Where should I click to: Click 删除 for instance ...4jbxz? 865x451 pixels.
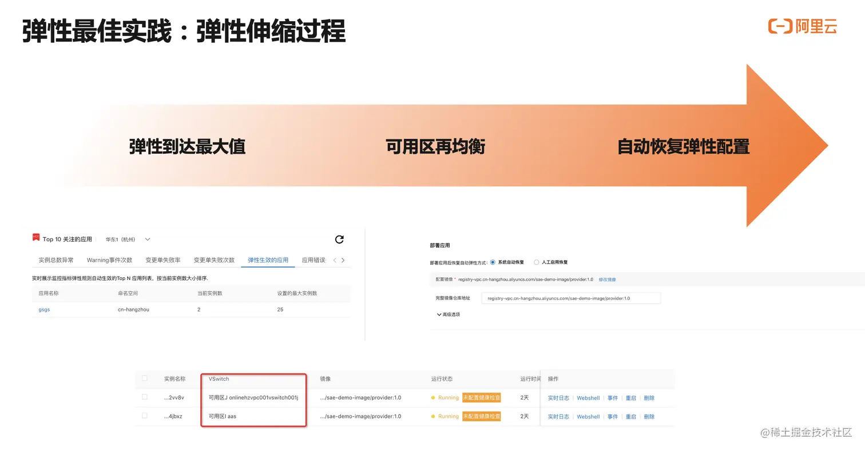[649, 417]
